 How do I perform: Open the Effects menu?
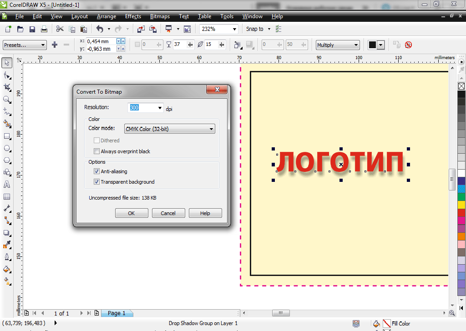133,16
